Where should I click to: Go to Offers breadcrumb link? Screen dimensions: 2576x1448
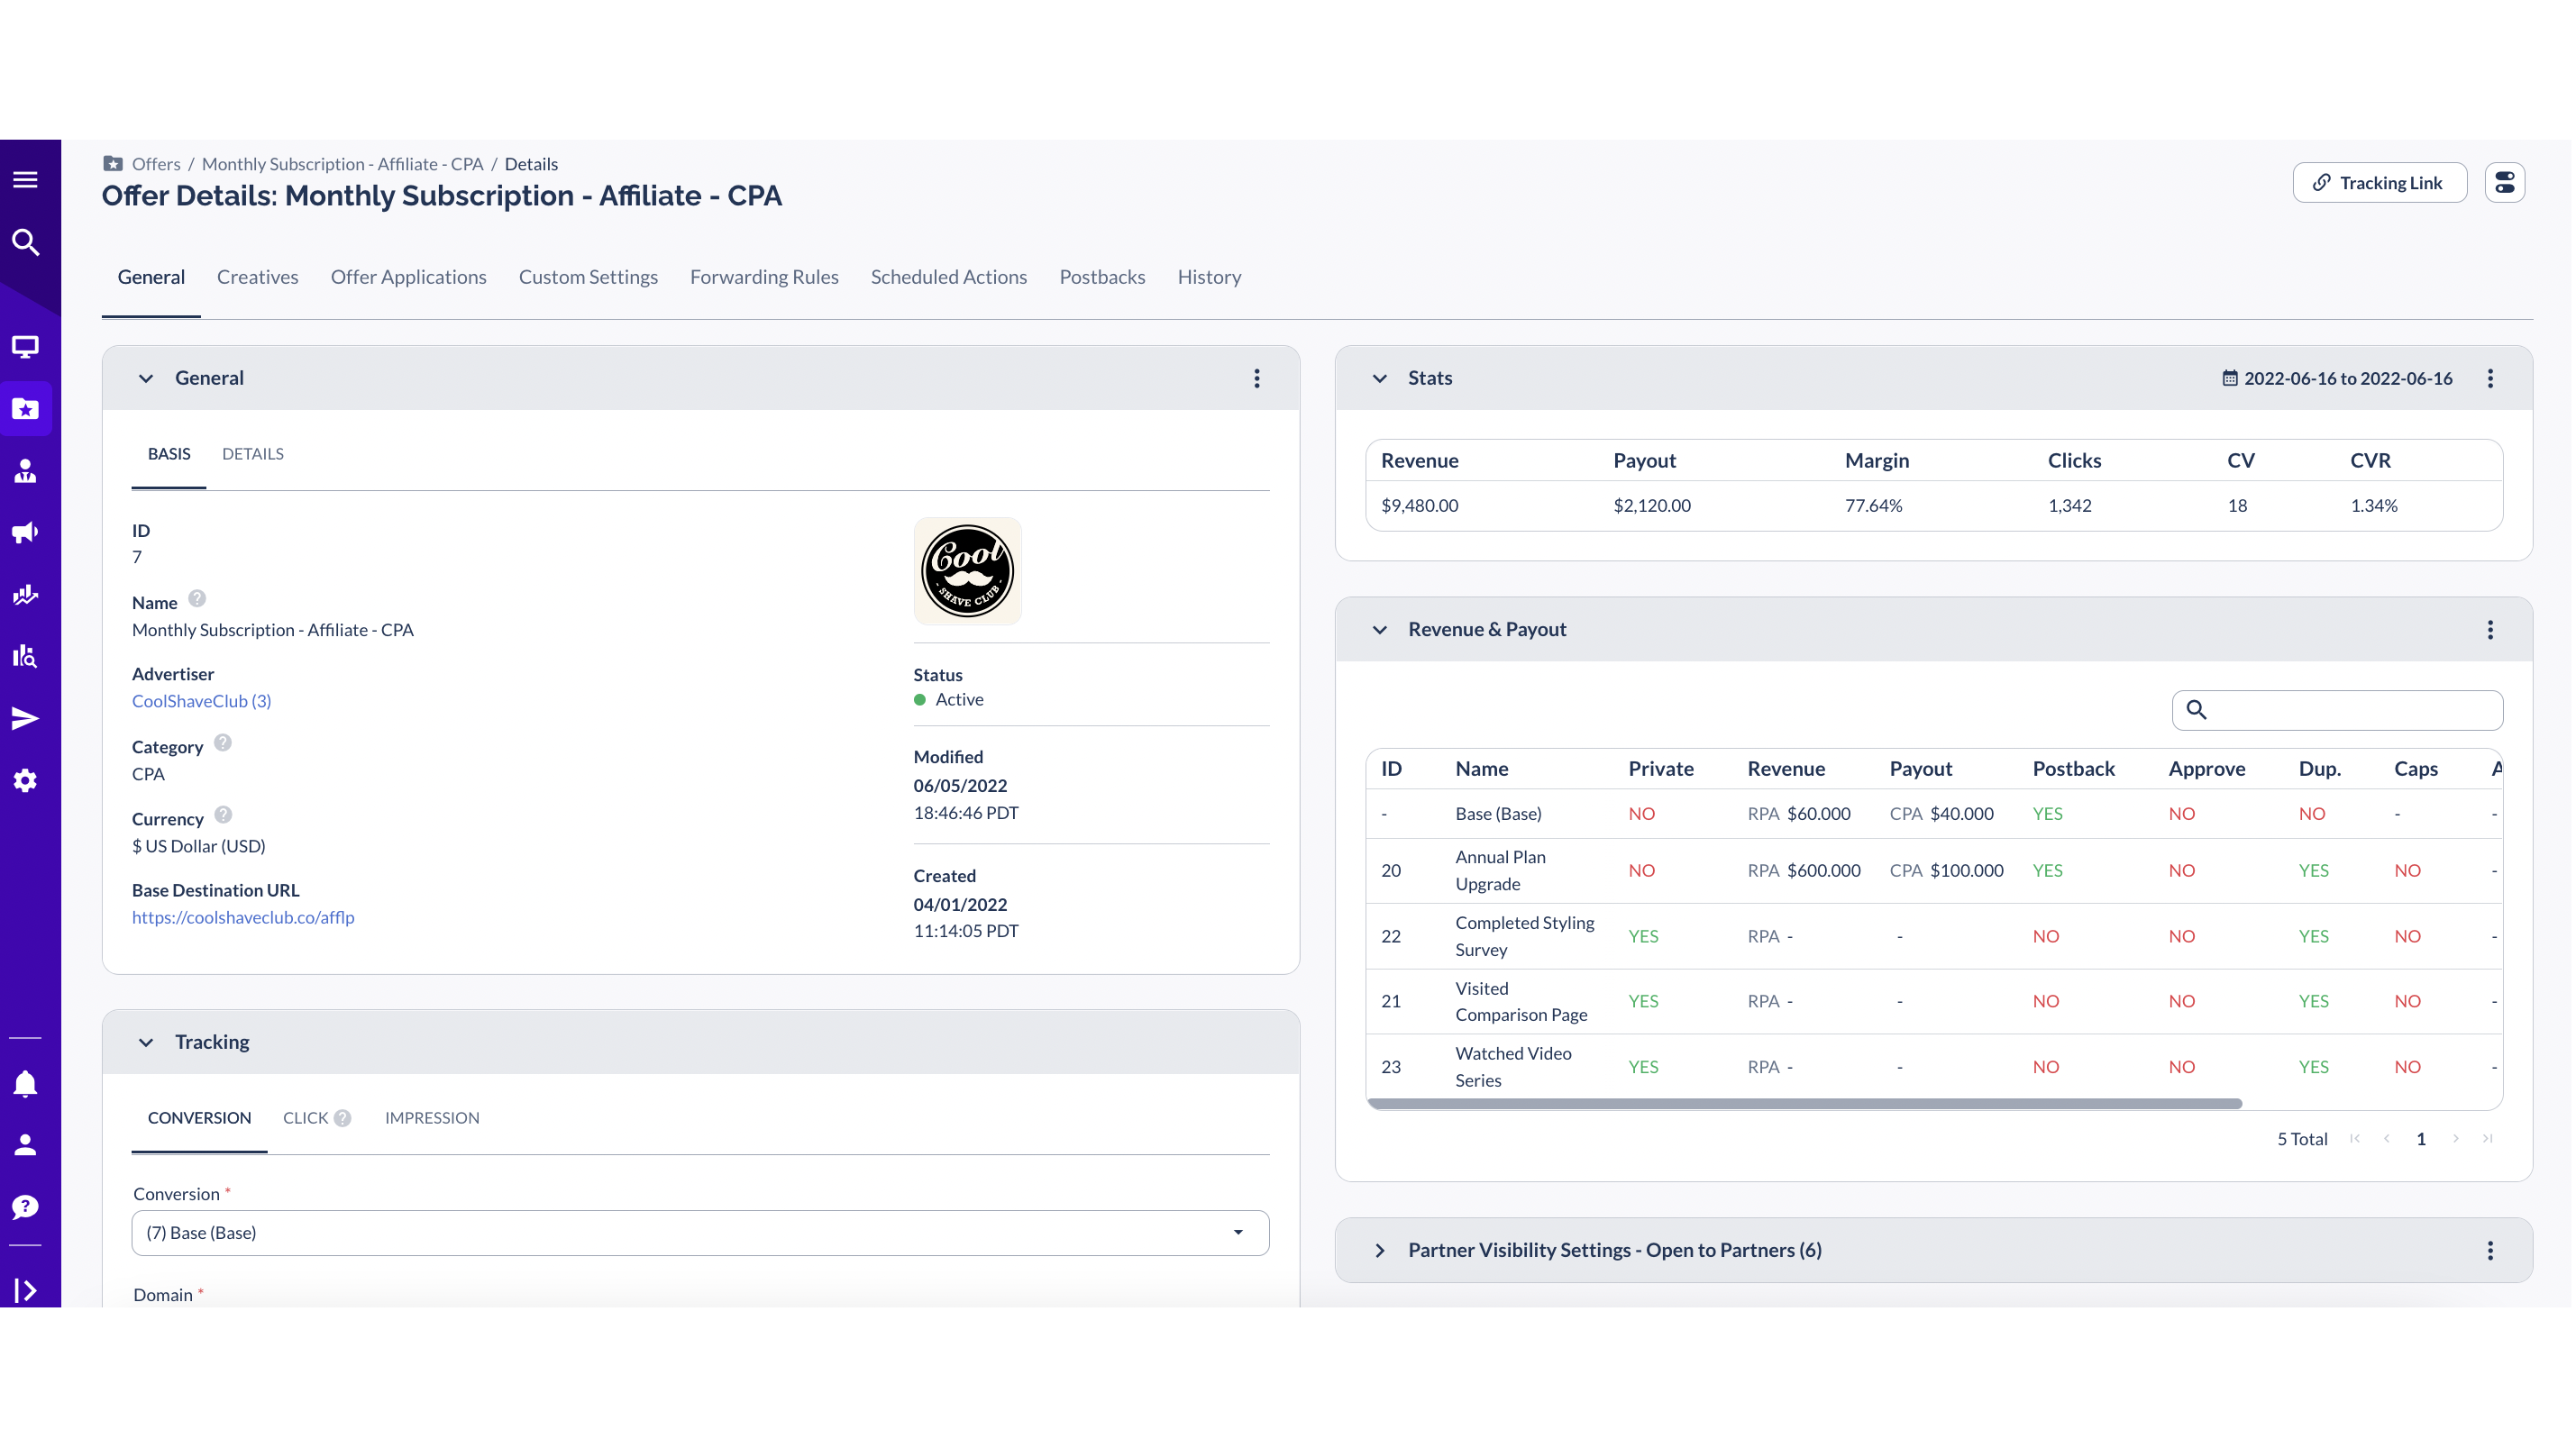pyautogui.click(x=156, y=164)
